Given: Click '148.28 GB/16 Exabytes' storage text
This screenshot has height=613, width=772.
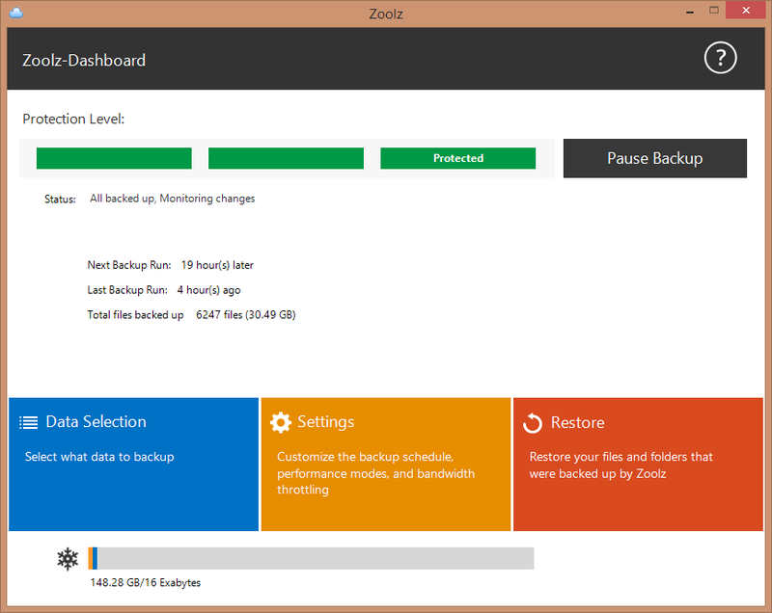Looking at the screenshot, I should coord(146,582).
